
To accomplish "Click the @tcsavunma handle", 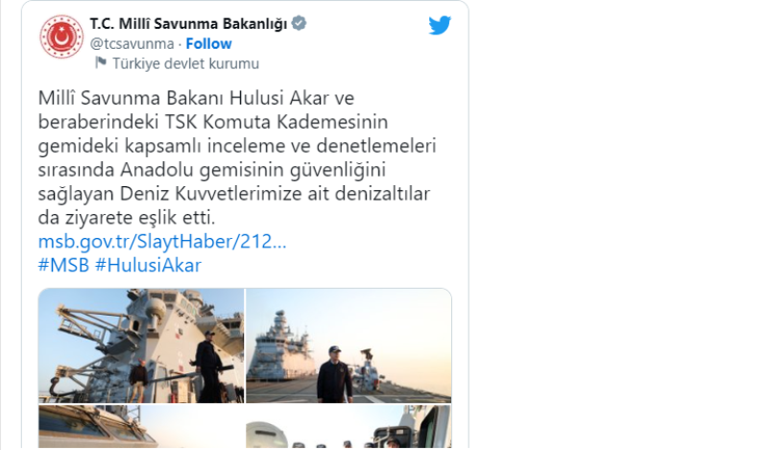I will click(x=132, y=43).
